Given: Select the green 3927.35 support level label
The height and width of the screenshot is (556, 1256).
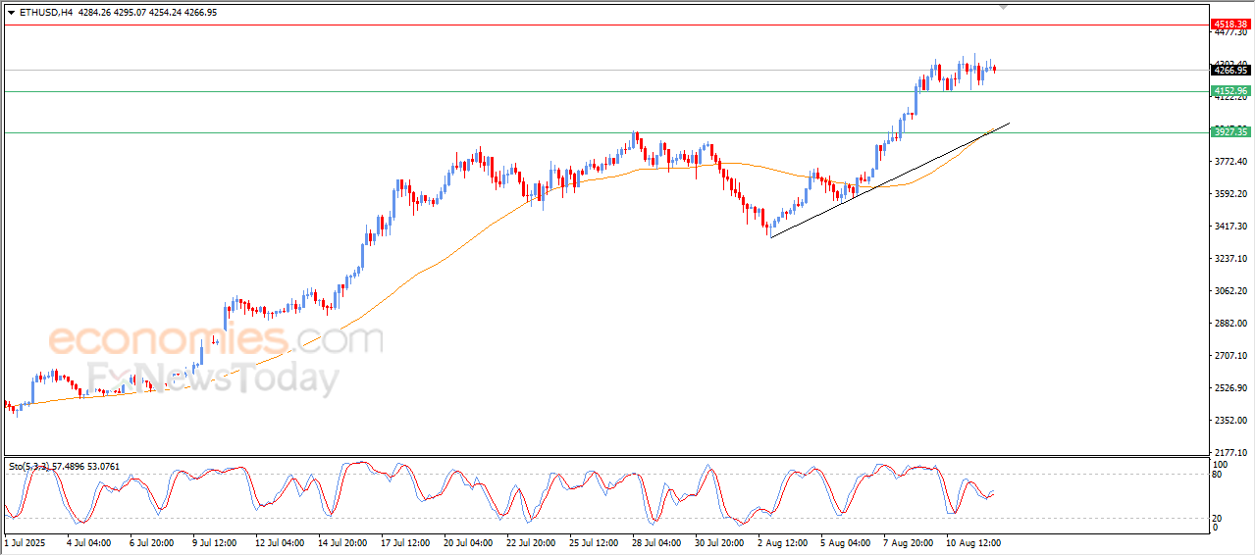Looking at the screenshot, I should point(1230,132).
